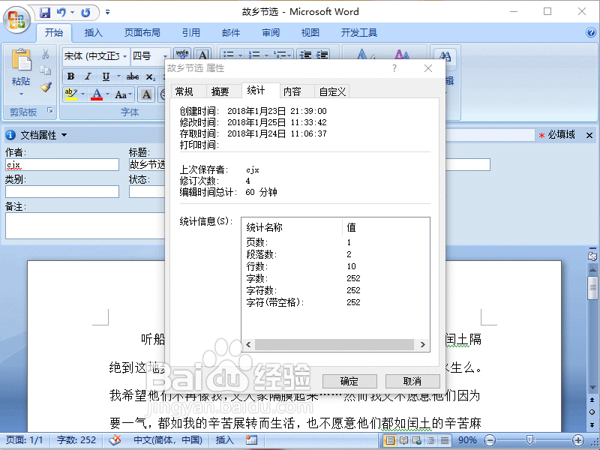The width and height of the screenshot is (600, 450).
Task: Toggle strikethrough formatting
Action: pos(133,76)
